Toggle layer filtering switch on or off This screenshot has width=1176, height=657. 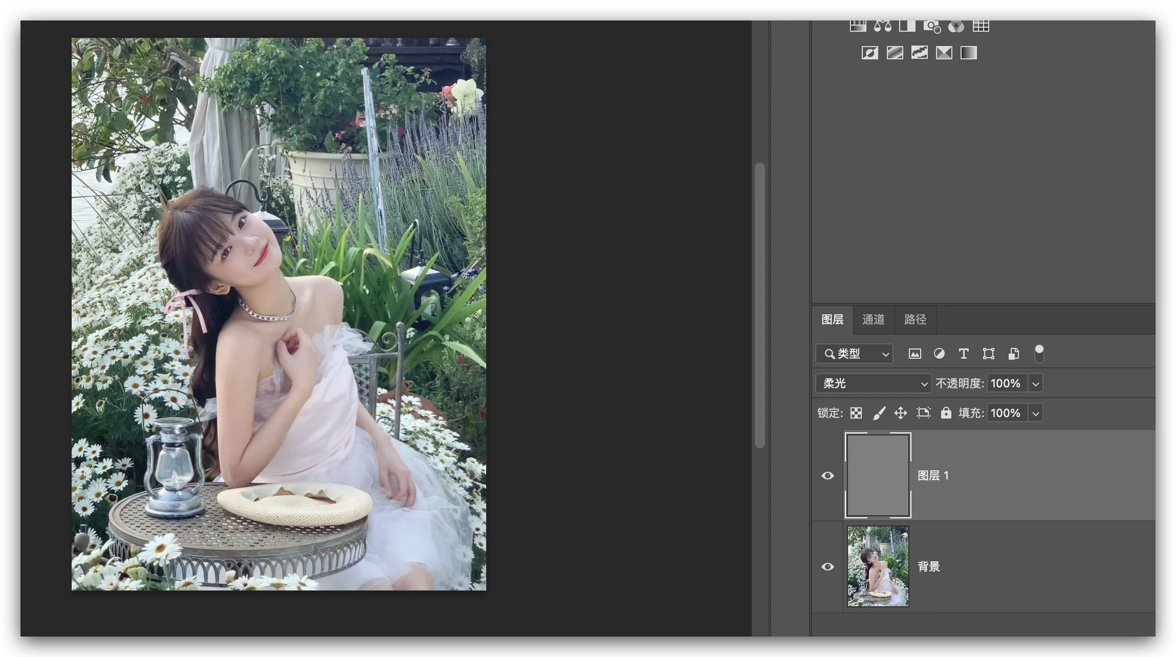pyautogui.click(x=1039, y=353)
